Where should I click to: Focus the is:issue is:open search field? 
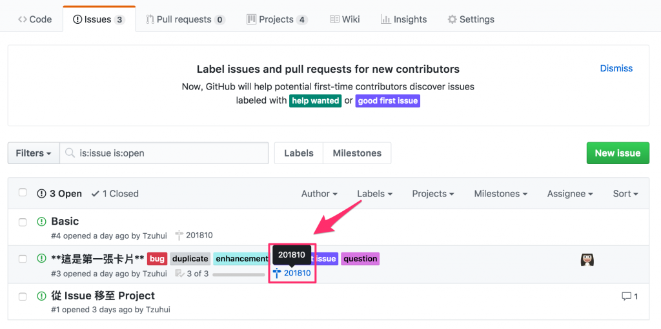click(171, 153)
